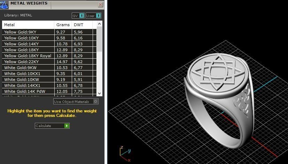Click DWT value 9,62
The height and width of the screenshot is (164, 288).
click(78, 62)
